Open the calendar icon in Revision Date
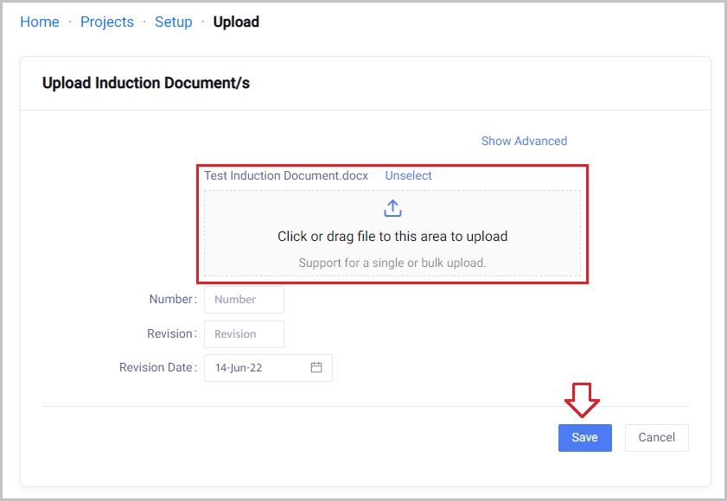Screen dimensions: 727x501 pos(316,367)
